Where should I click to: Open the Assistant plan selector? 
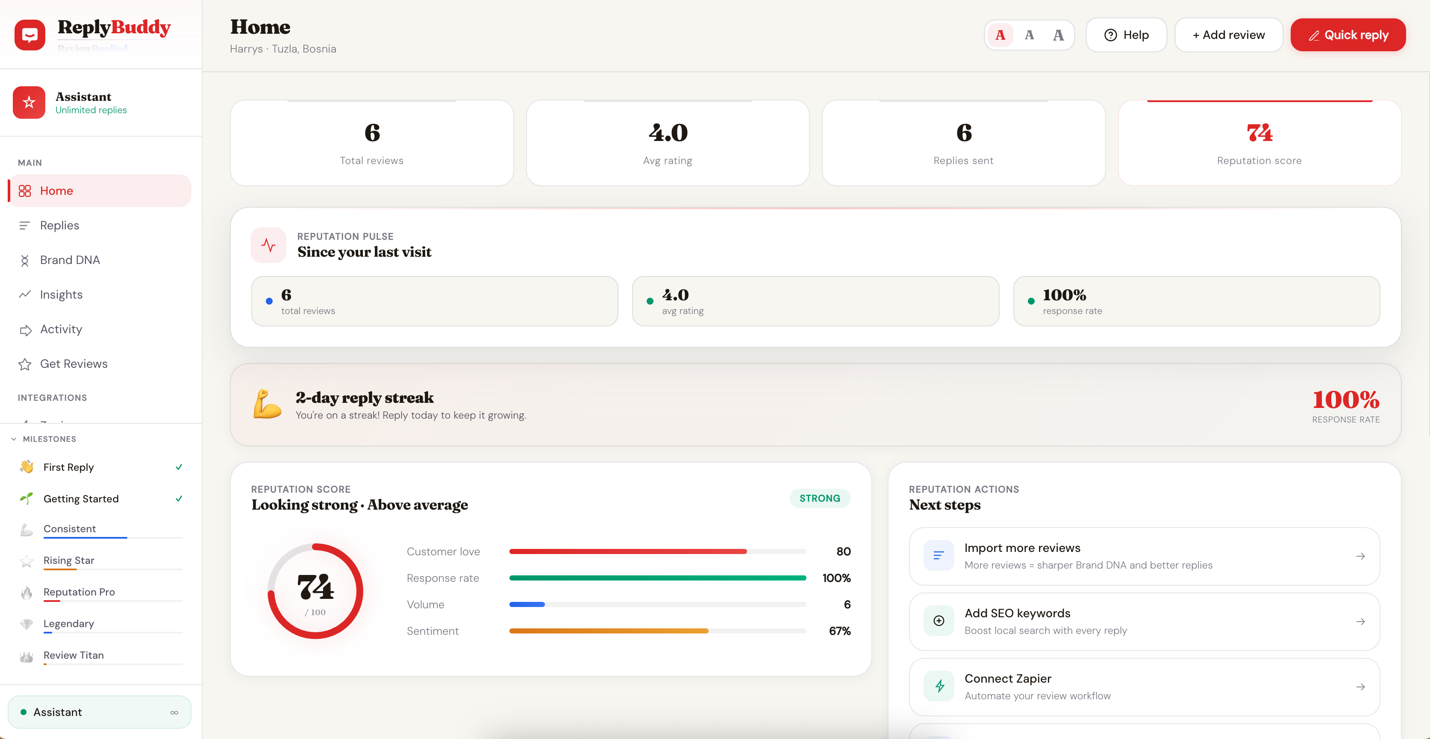(100, 712)
